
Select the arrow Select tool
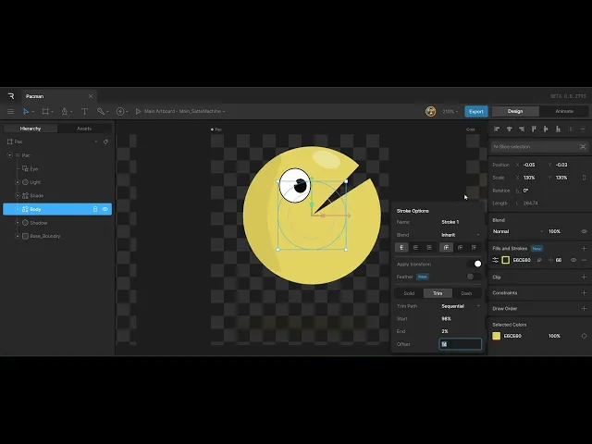click(26, 111)
